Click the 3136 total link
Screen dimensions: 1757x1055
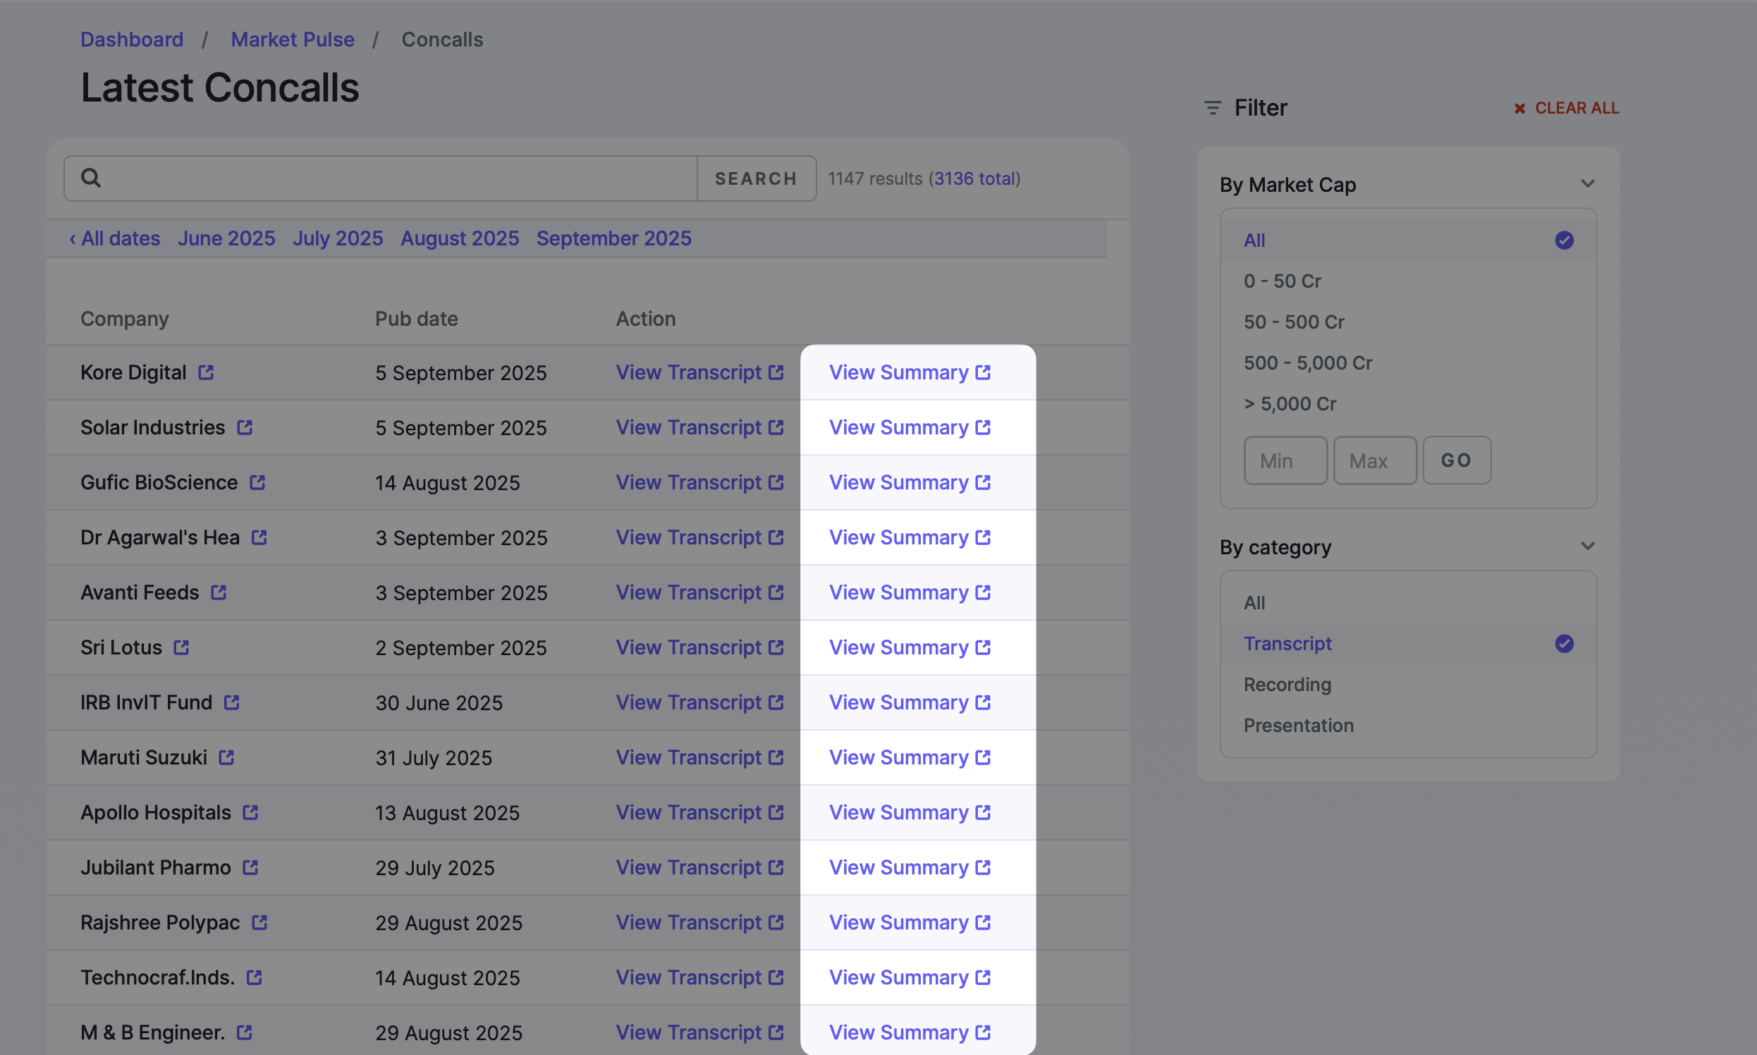pyautogui.click(x=974, y=178)
